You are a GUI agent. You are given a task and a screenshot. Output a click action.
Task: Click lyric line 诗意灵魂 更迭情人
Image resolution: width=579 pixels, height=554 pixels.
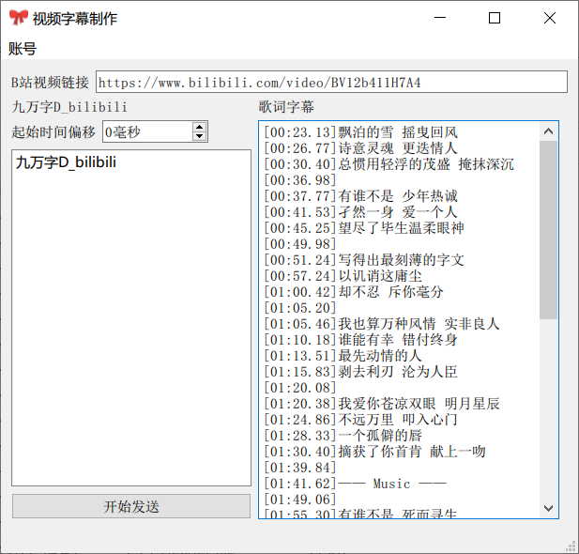tap(360, 148)
